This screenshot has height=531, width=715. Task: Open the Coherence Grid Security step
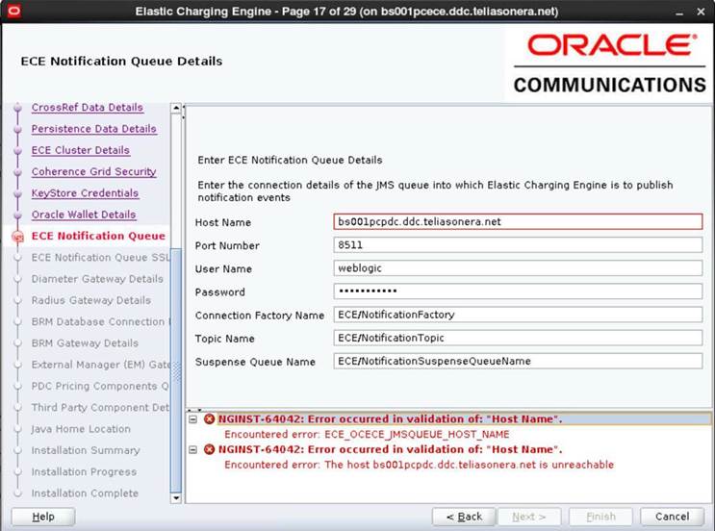coord(93,172)
